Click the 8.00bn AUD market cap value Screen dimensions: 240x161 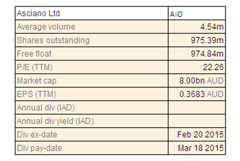coord(202,81)
